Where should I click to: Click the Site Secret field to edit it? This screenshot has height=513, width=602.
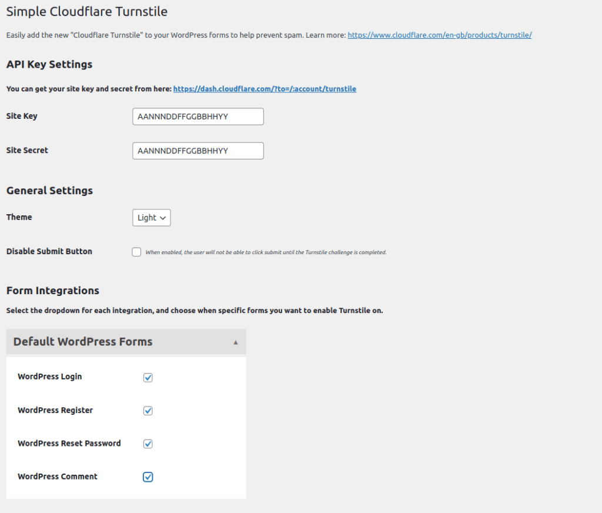click(198, 151)
